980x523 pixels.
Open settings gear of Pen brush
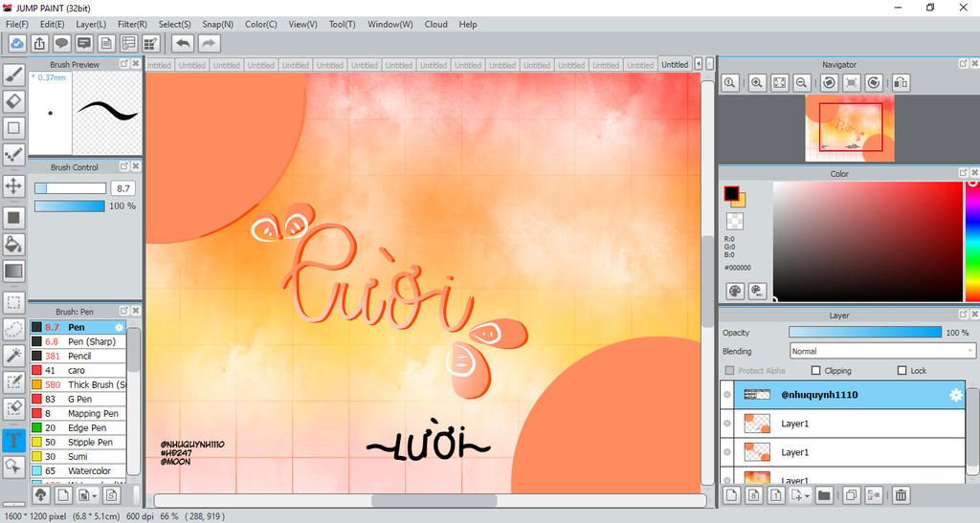click(x=120, y=327)
